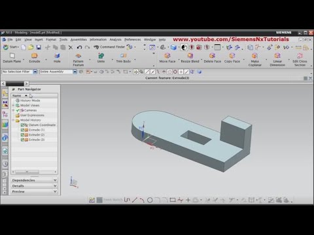Open the Pattern Feature tool
The image size is (314, 235).
[x=78, y=56]
